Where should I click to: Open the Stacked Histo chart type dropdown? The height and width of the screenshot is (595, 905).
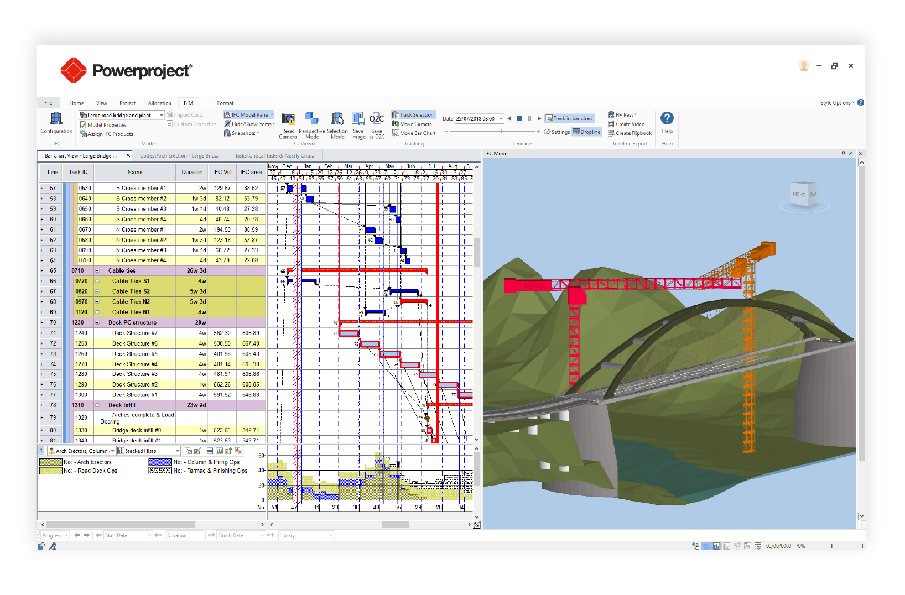(177, 451)
